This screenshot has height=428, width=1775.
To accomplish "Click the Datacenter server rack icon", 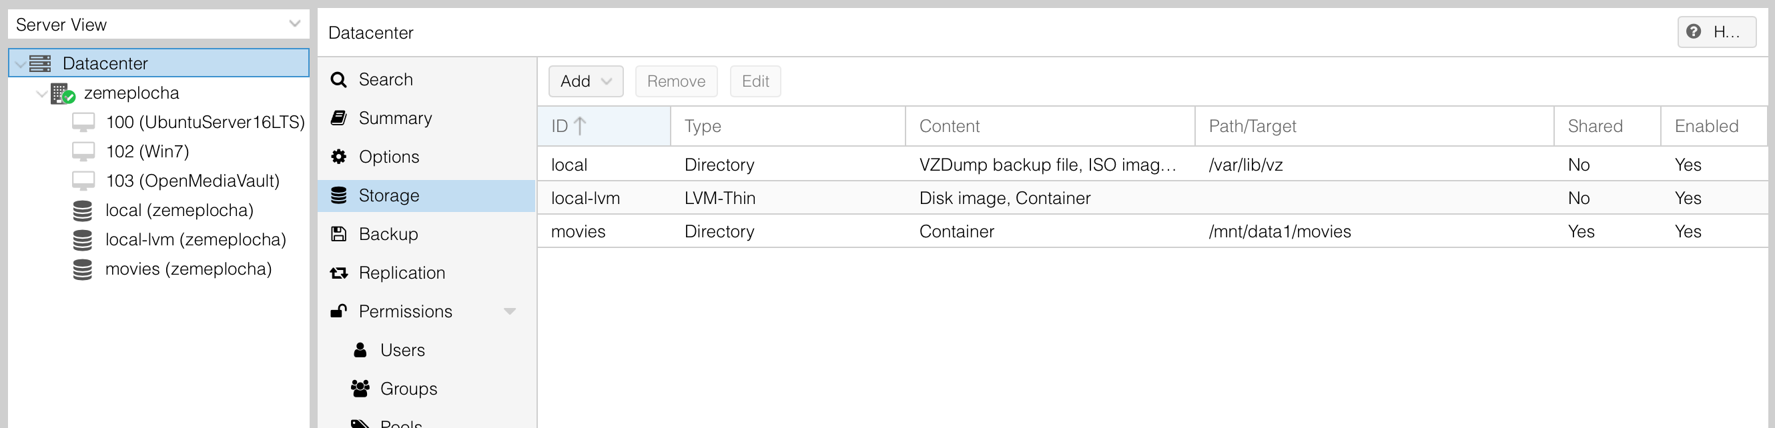I will tap(40, 63).
